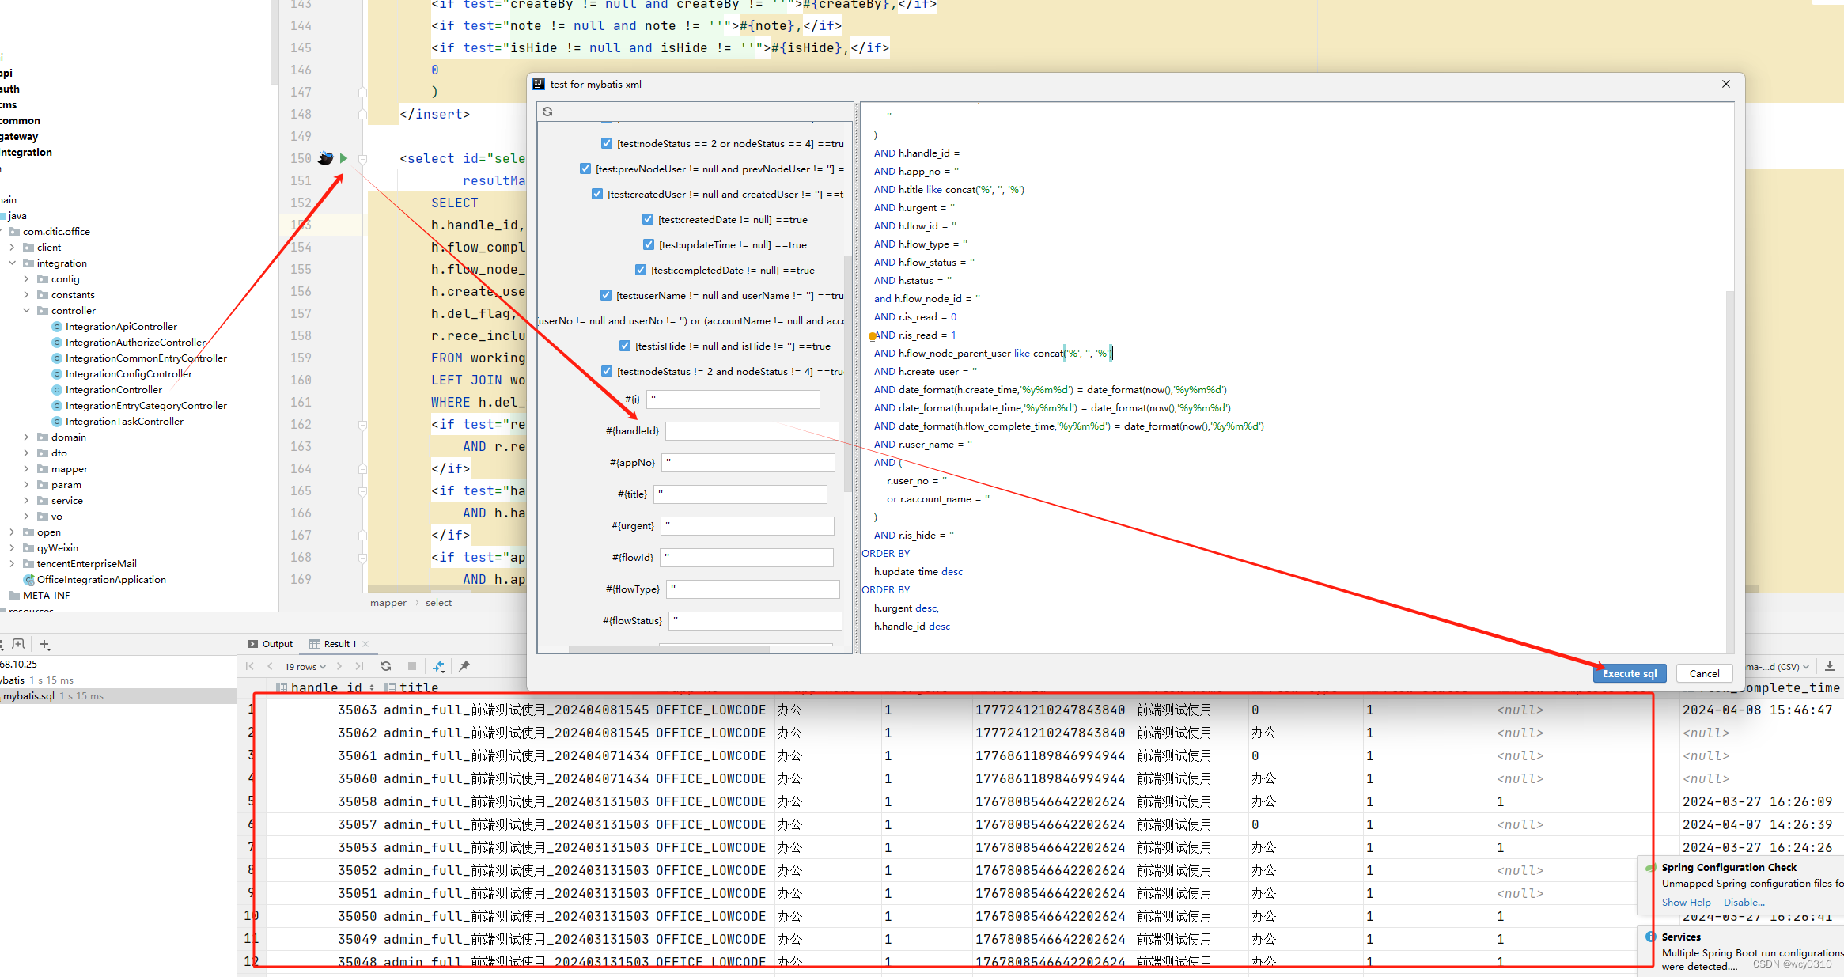Click Show Help link in notification

tap(1686, 902)
